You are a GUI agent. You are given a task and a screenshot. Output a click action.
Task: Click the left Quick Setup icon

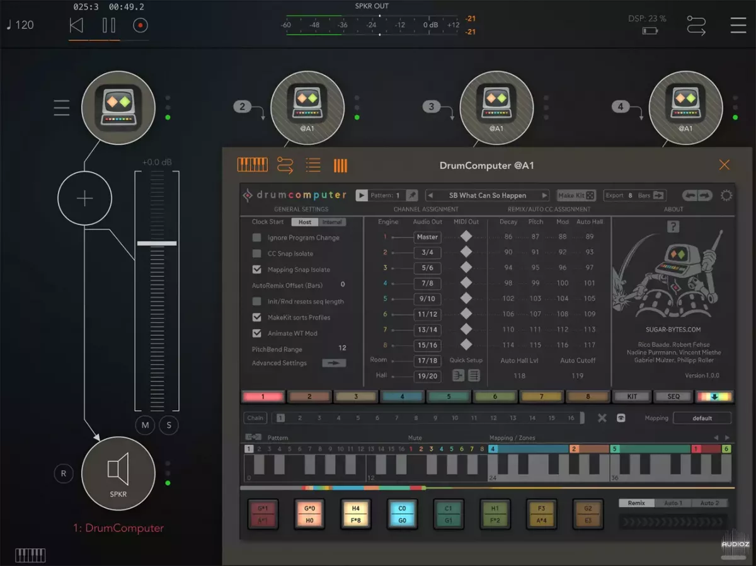click(458, 376)
